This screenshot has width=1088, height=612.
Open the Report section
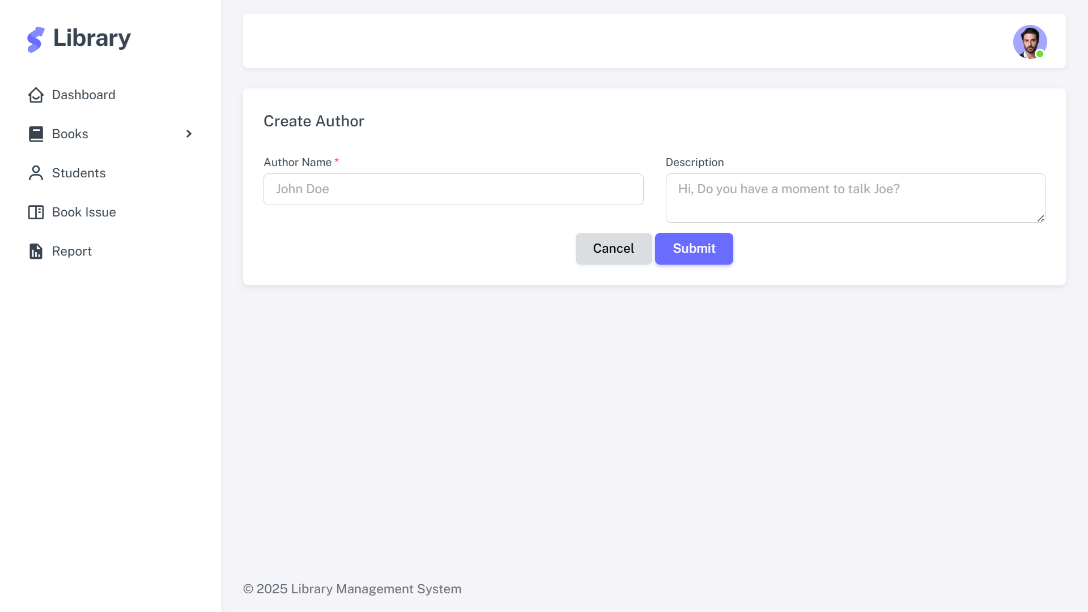click(110, 251)
